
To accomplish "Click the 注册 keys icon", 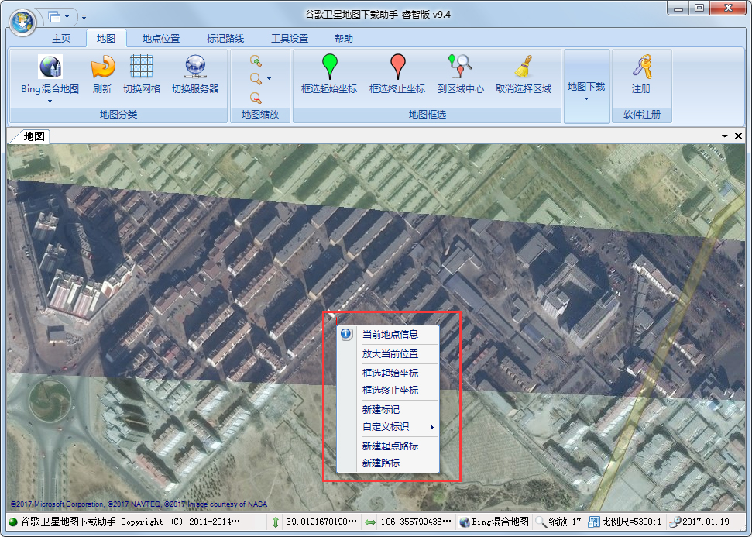I will [x=642, y=68].
